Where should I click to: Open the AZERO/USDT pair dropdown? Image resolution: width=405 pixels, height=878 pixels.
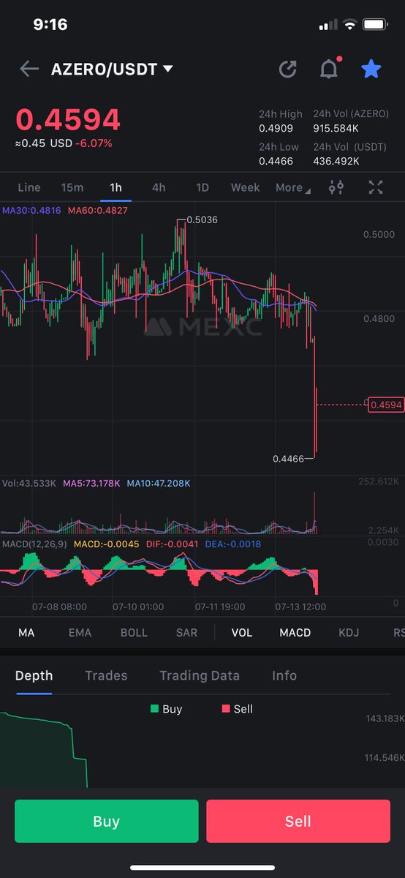pos(112,70)
